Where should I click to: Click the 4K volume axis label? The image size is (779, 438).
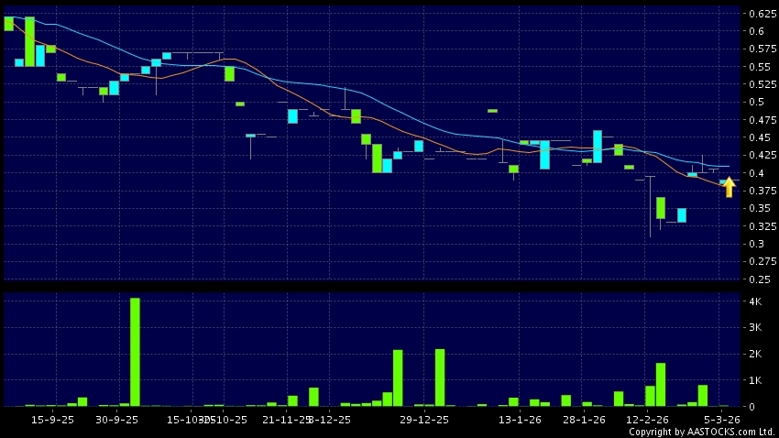pyautogui.click(x=756, y=301)
